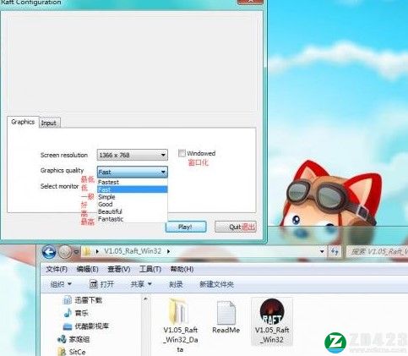Click the Play! button
This screenshot has height=356, width=408.
coord(186,227)
